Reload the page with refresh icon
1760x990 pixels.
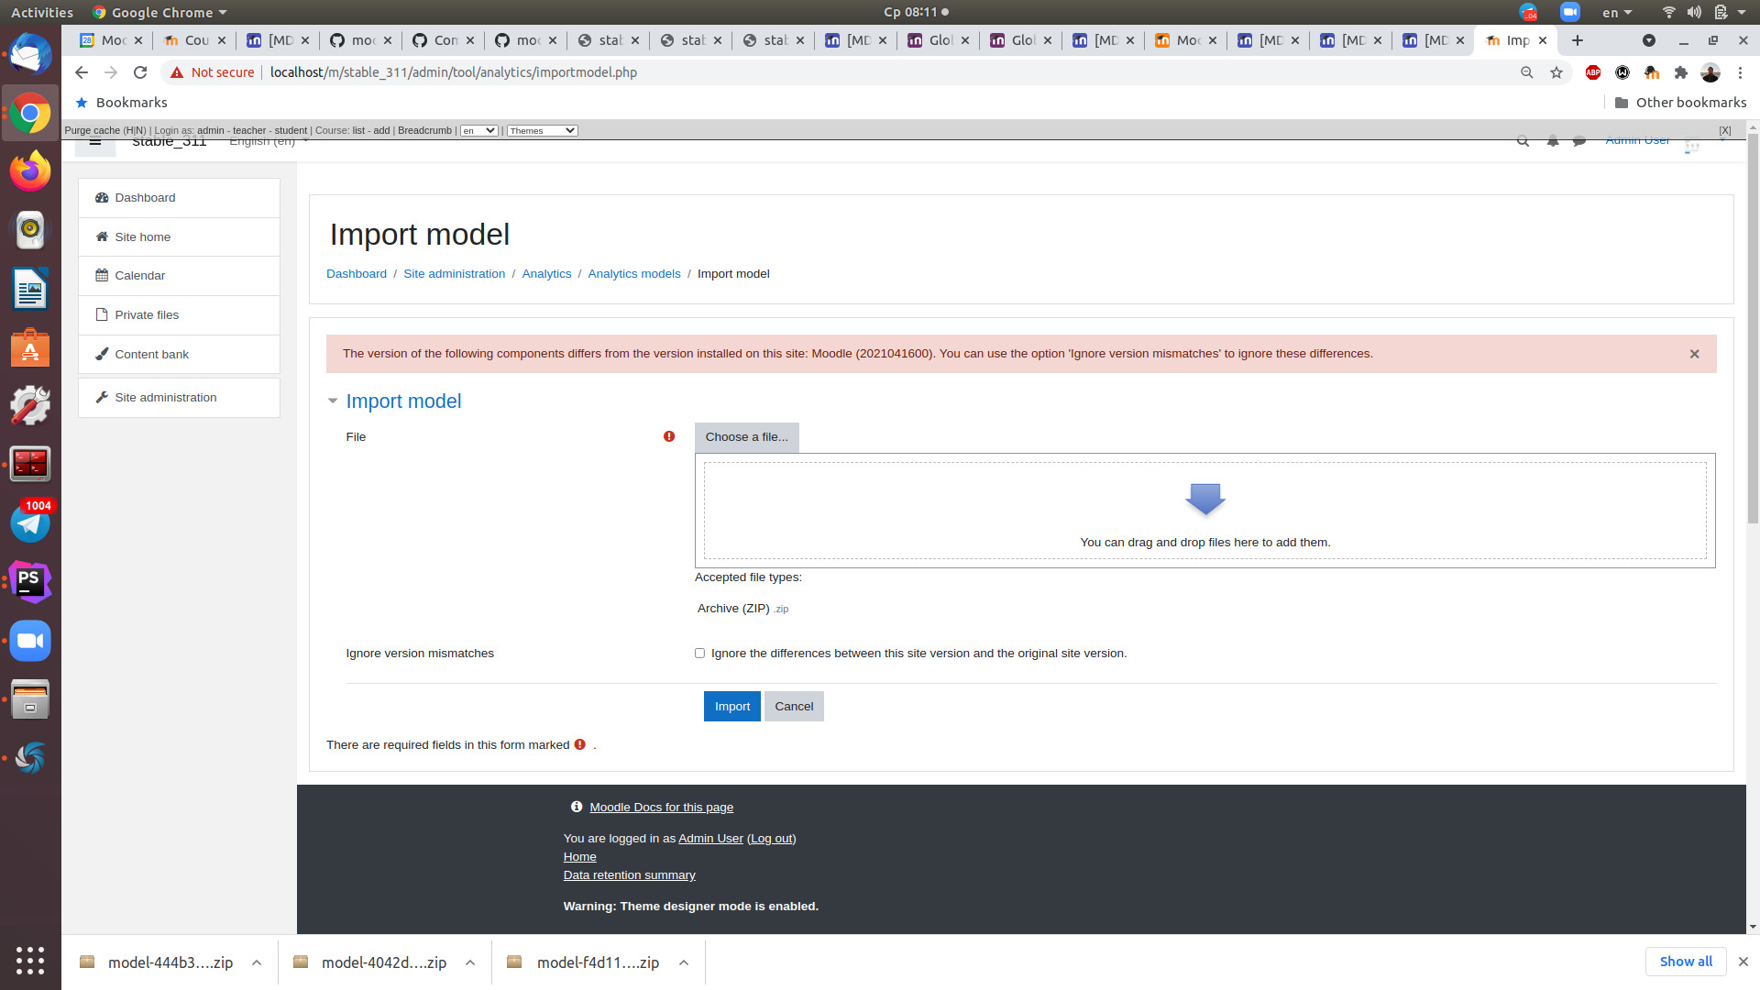pyautogui.click(x=140, y=72)
